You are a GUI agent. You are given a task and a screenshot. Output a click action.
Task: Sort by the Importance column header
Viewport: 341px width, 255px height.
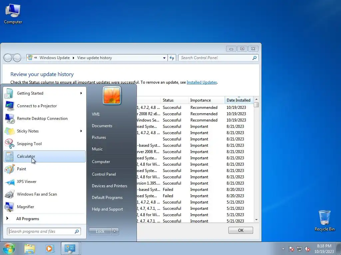[x=206, y=100]
